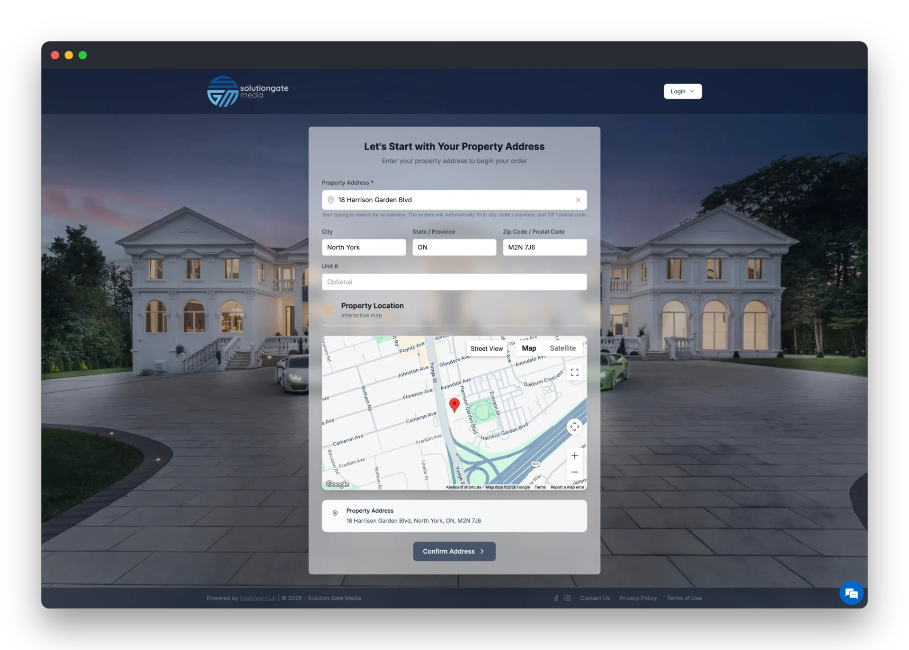Zoom in on the map
The width and height of the screenshot is (909, 650).
(x=574, y=455)
